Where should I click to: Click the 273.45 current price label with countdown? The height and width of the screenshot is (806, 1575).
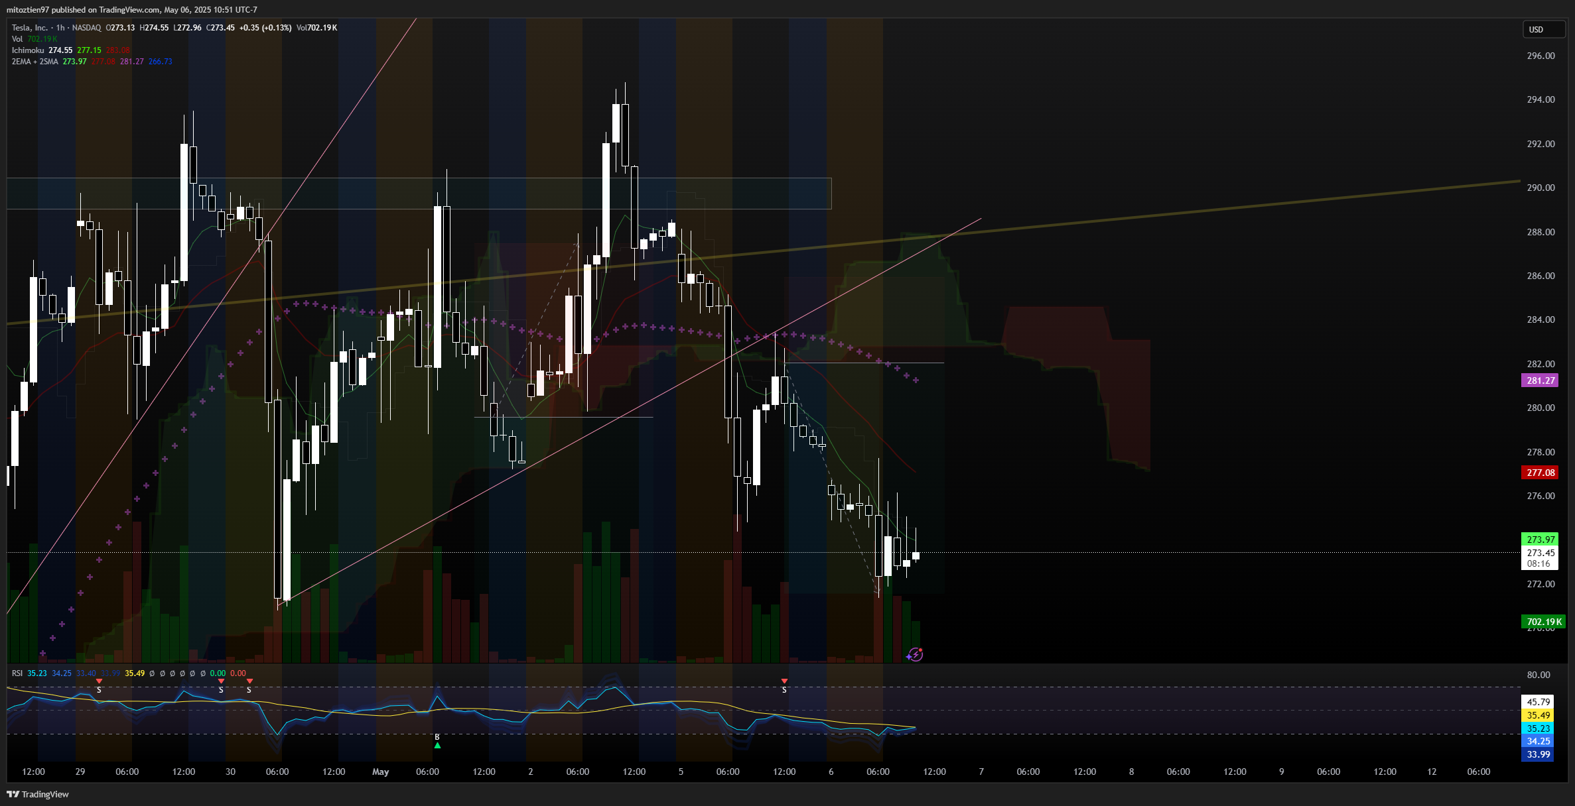pyautogui.click(x=1541, y=558)
